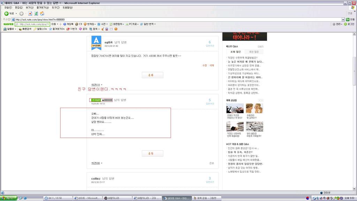Open the thumbnail of the two blonde women
This screenshot has width=357, height=201.
pyautogui.click(x=254, y=108)
